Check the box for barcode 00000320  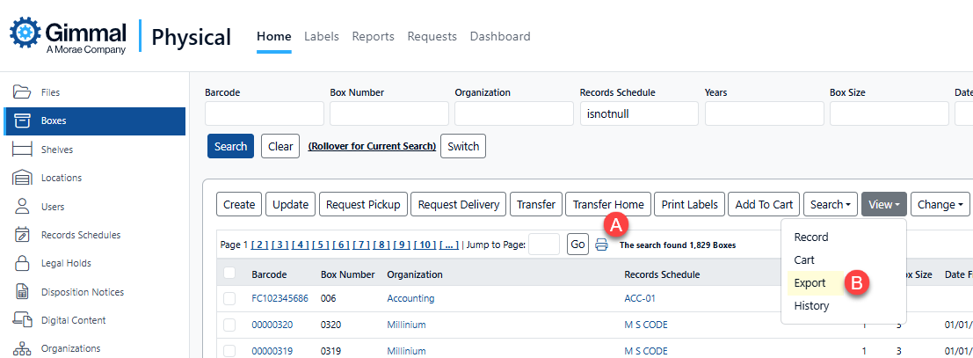tap(229, 325)
